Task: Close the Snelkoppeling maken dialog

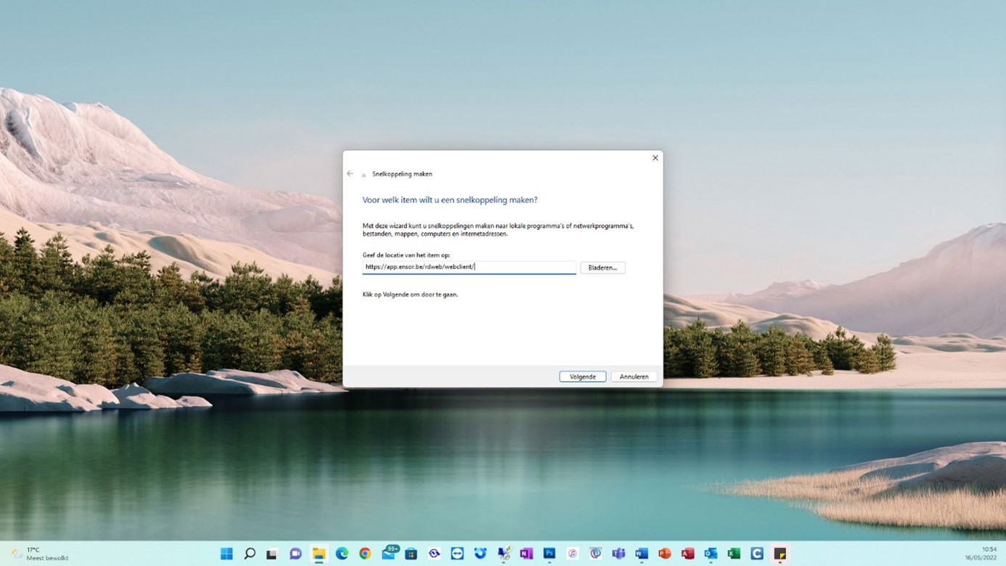Action: [x=655, y=158]
